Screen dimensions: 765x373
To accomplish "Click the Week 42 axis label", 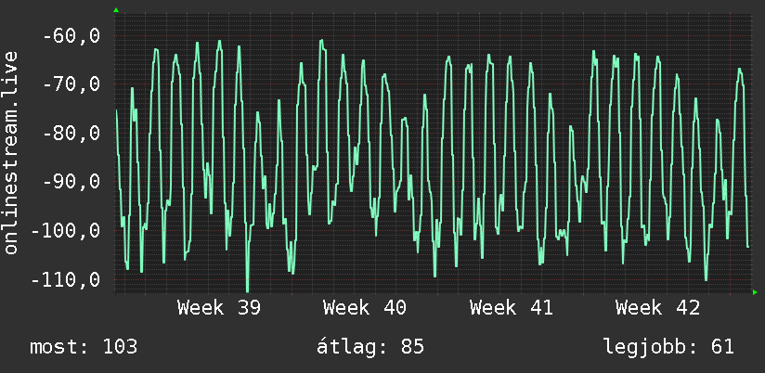I will click(657, 308).
